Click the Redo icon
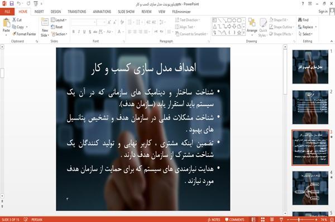Screen dimensions: 335x222 click(x=28, y=4)
